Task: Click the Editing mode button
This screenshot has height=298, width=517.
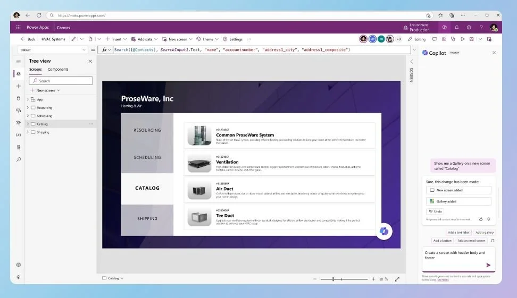Action: (x=417, y=39)
